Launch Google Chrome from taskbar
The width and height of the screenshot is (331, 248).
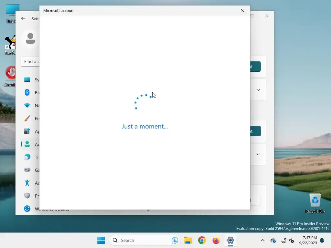202,240
